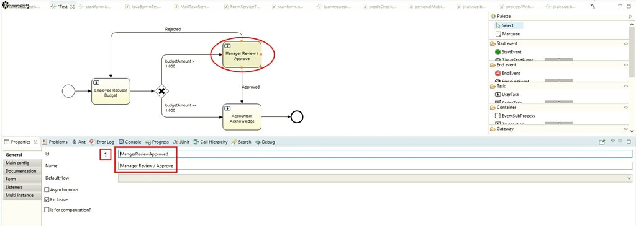The height and width of the screenshot is (226, 636).
Task: Pin the Task drawer open
Action: tap(626, 86)
